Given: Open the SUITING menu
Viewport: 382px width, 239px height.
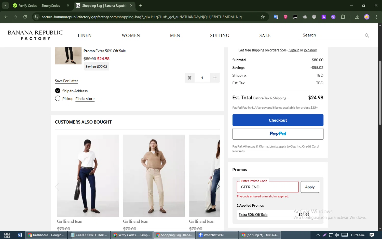Looking at the screenshot, I should click(x=220, y=35).
